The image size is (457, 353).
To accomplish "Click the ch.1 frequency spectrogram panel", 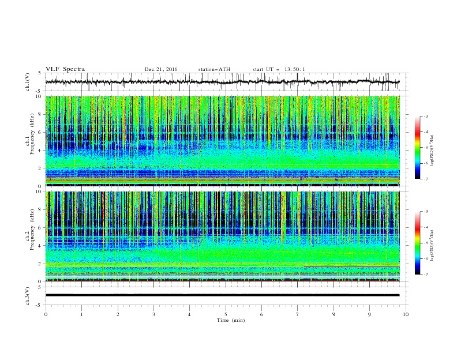I will pyautogui.click(x=223, y=141).
